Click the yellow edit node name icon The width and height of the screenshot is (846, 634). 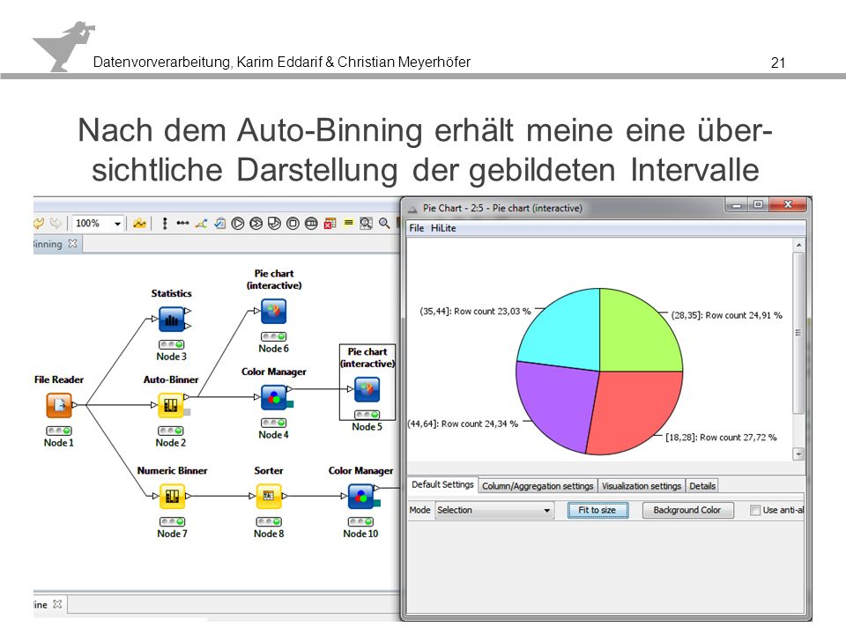[349, 223]
